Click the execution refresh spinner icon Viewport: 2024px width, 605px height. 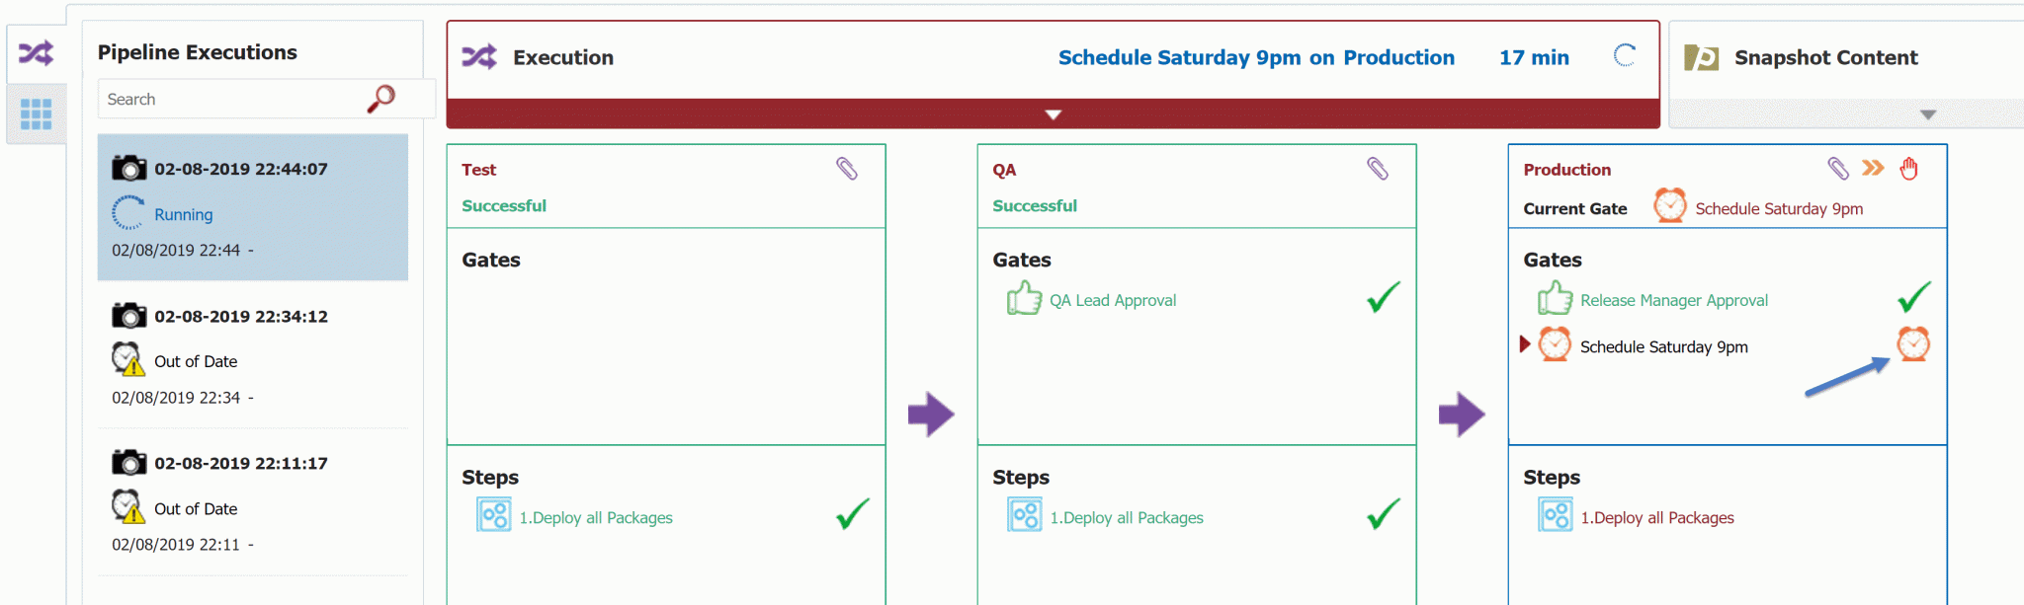click(x=1625, y=56)
